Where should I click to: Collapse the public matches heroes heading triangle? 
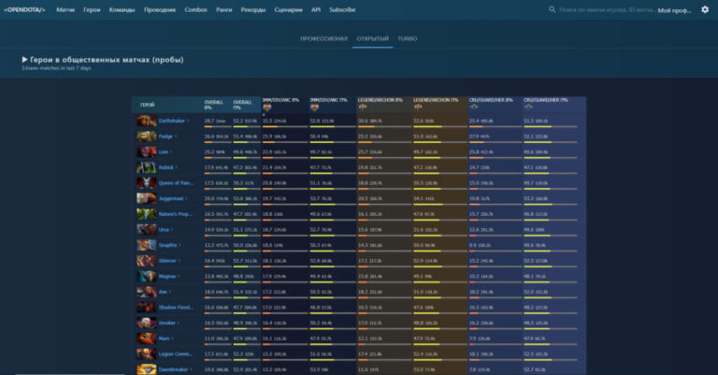(25, 60)
